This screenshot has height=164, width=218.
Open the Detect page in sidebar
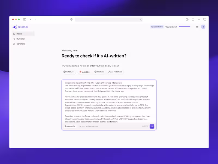23,34
